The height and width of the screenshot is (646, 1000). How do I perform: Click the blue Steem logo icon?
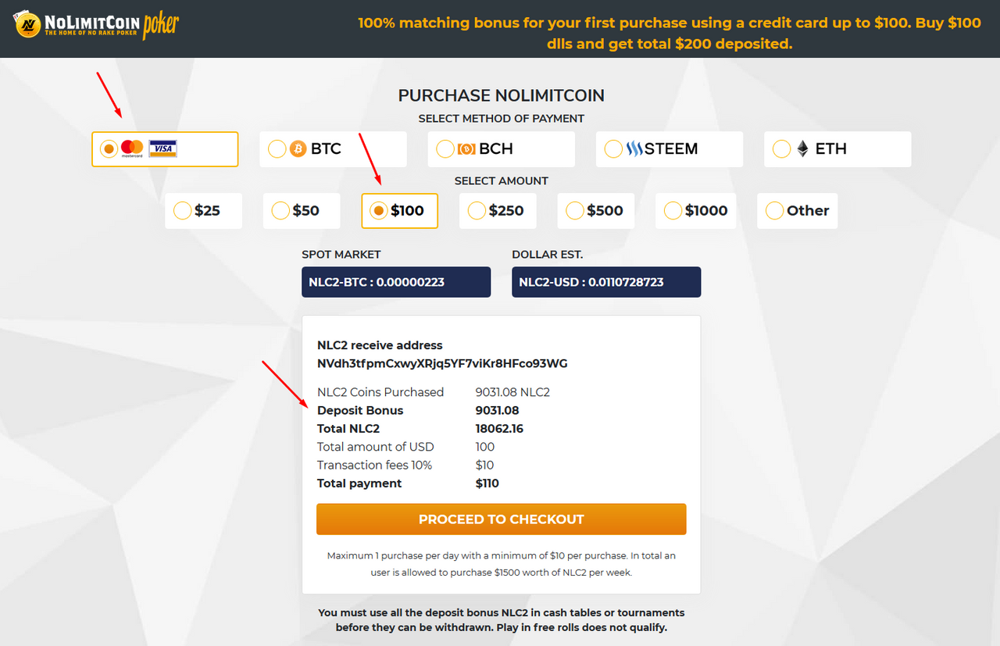tap(634, 148)
